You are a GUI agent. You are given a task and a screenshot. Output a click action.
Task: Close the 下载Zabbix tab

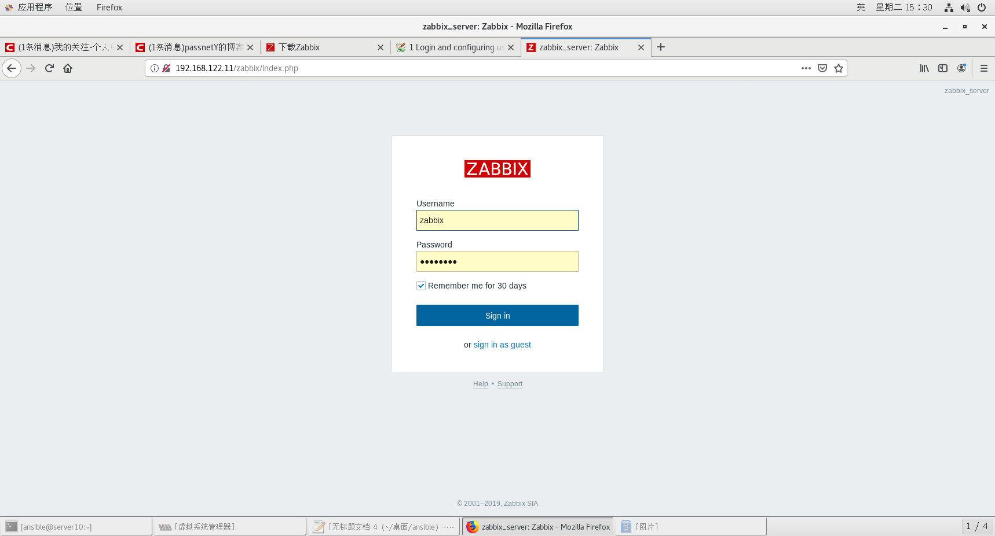381,47
